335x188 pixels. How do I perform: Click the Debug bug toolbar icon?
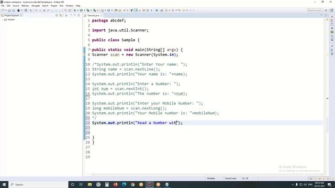[x=75, y=10]
